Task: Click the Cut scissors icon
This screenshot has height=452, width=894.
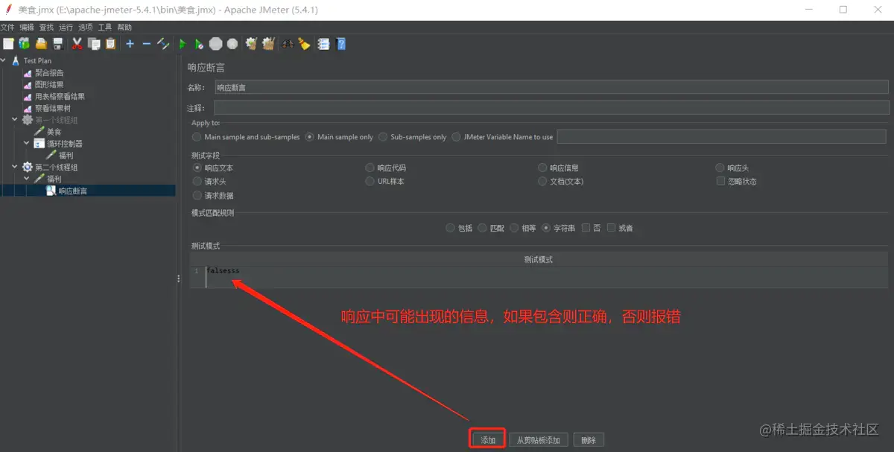Action: click(x=77, y=44)
